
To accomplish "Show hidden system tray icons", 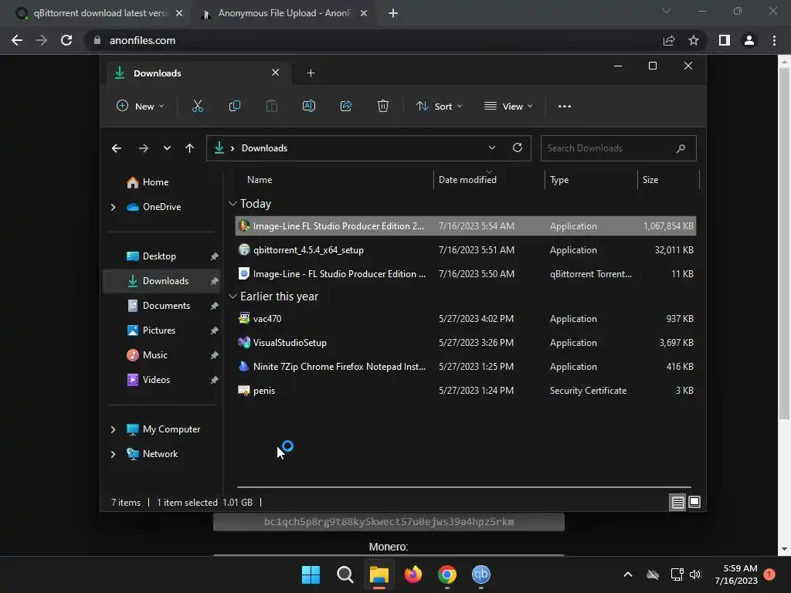I will pyautogui.click(x=628, y=574).
